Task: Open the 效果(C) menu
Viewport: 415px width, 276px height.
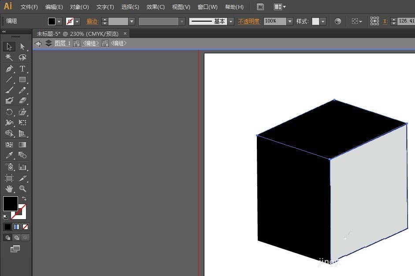Action: 156,7
